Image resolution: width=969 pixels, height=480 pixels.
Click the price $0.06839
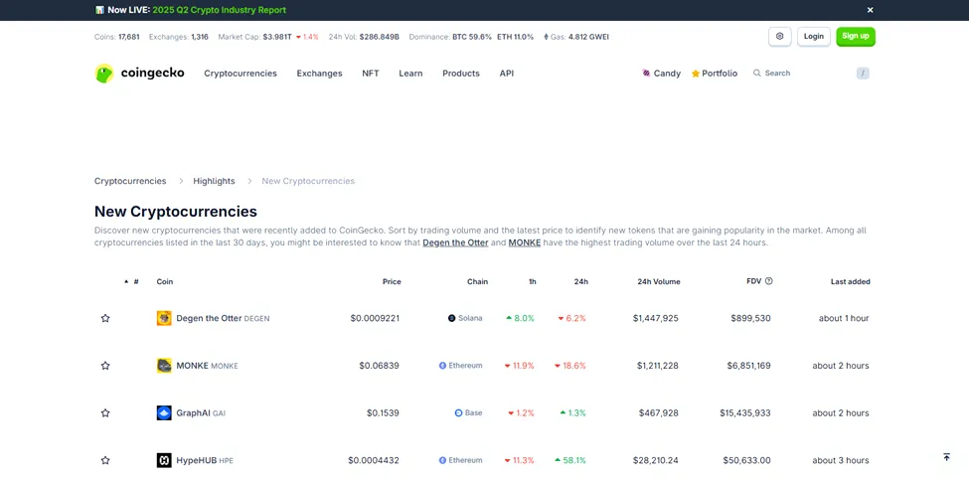tap(379, 366)
